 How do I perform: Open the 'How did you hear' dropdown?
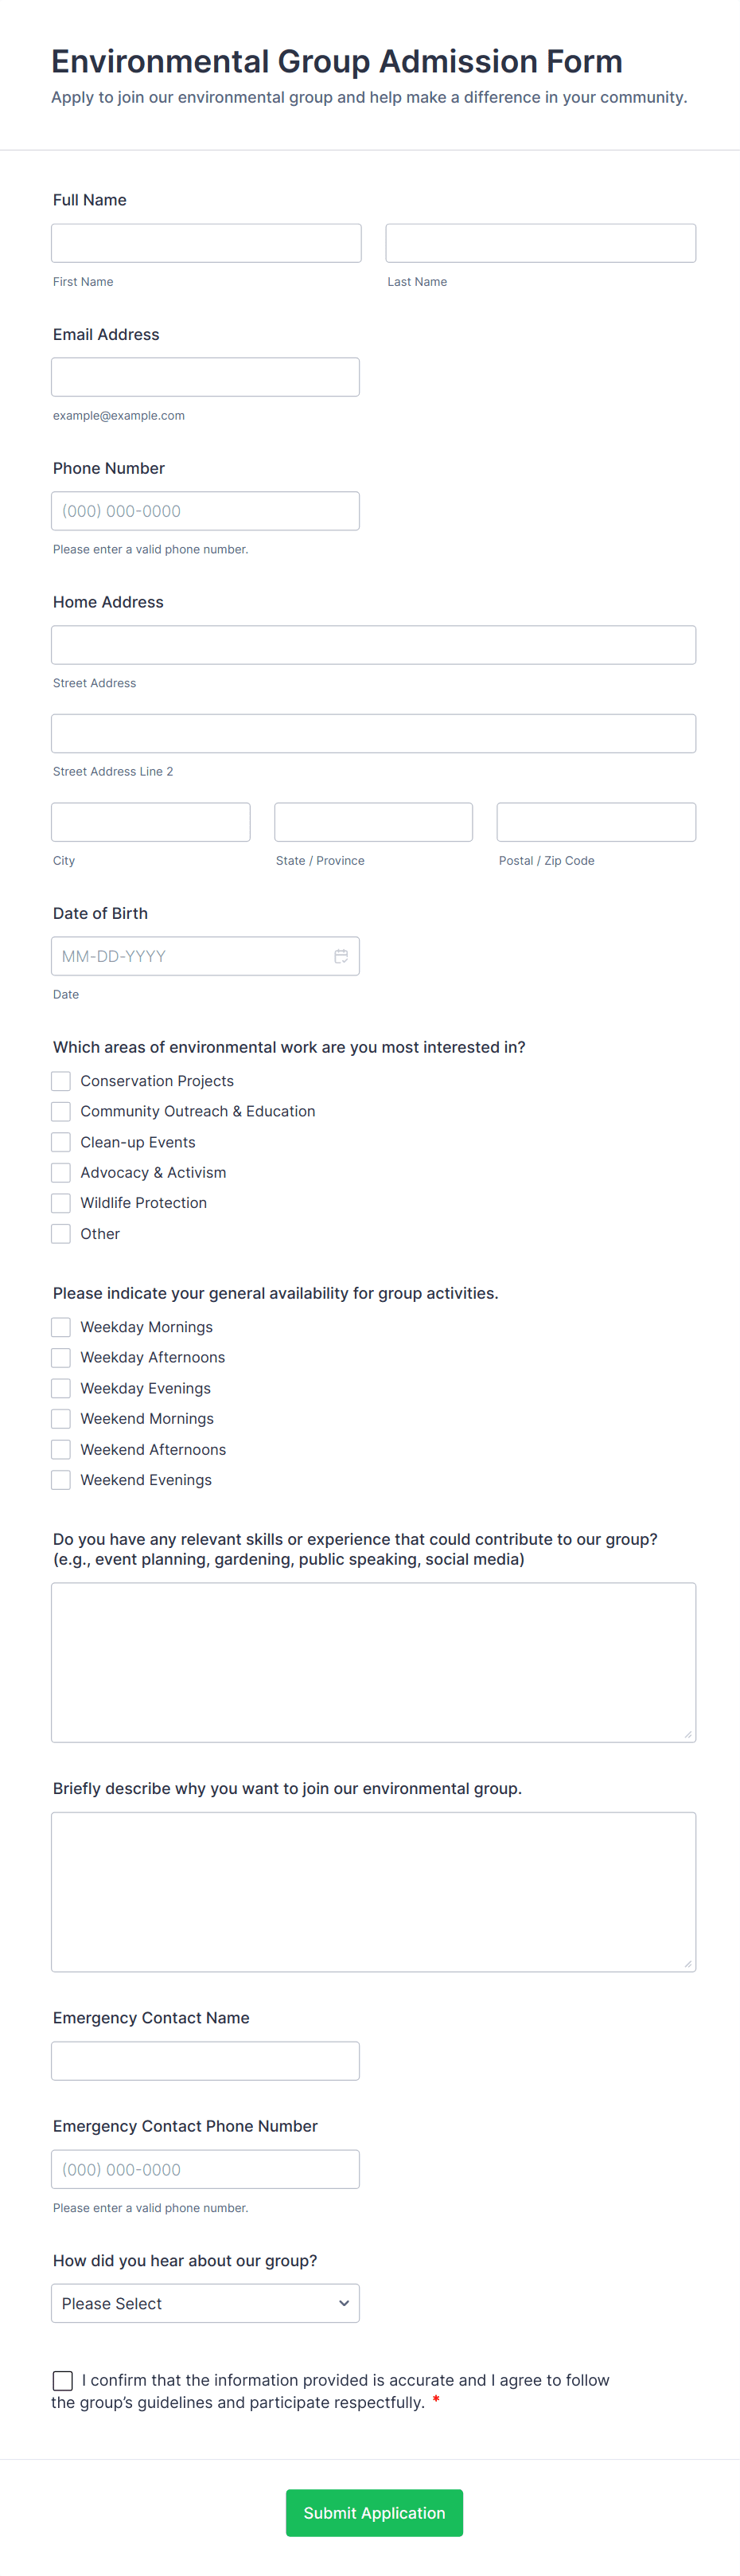[204, 2303]
